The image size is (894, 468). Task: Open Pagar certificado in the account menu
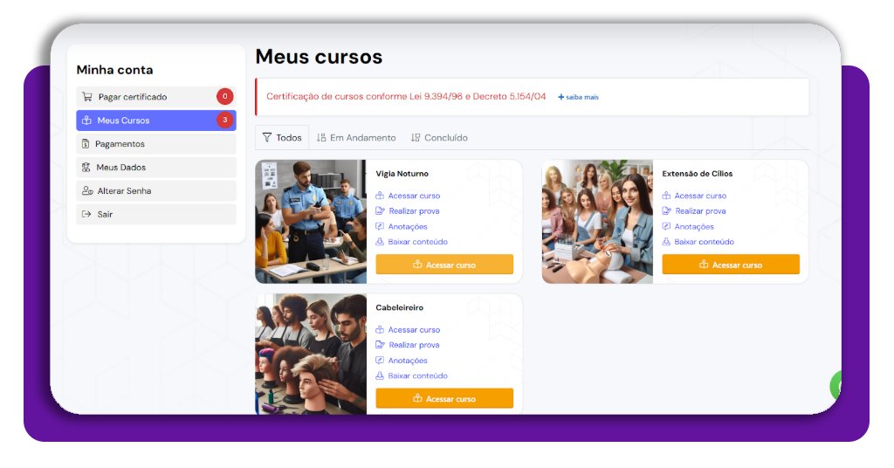point(155,97)
